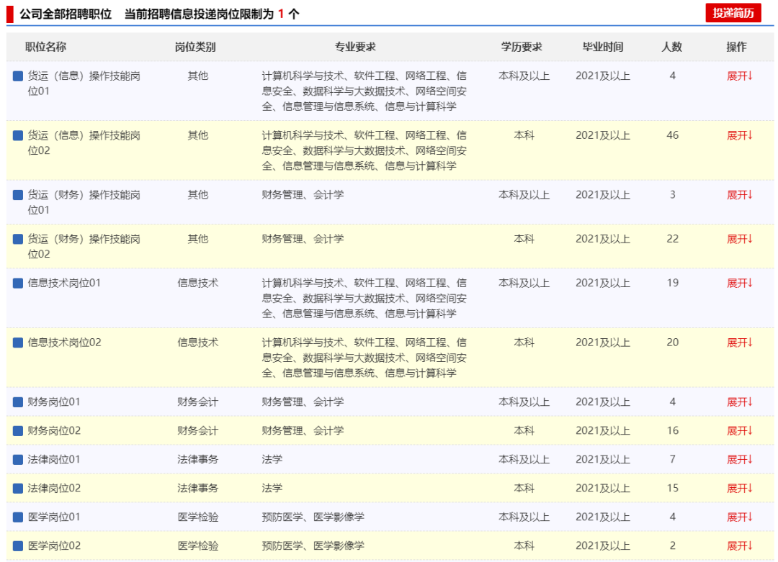The height and width of the screenshot is (562, 778).
Task: Tick the checkbox for 医学岗位02
Action: [x=18, y=545]
